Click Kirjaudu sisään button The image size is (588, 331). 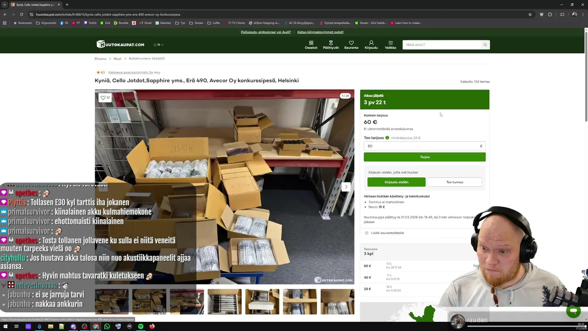(x=396, y=182)
